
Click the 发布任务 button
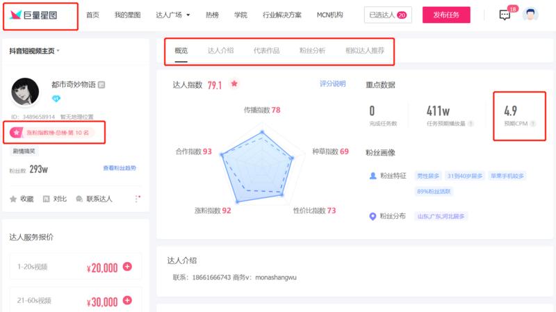(x=446, y=15)
